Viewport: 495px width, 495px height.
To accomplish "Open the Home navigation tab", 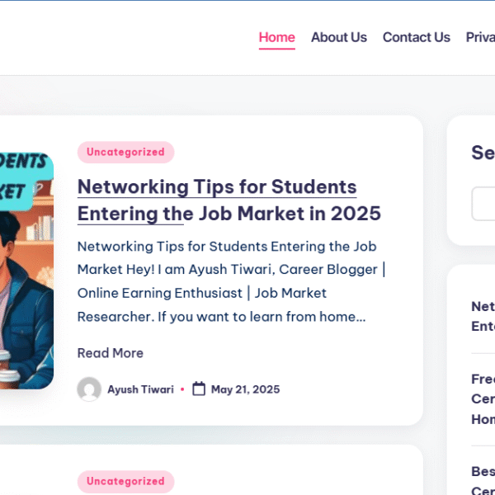I will coord(277,37).
